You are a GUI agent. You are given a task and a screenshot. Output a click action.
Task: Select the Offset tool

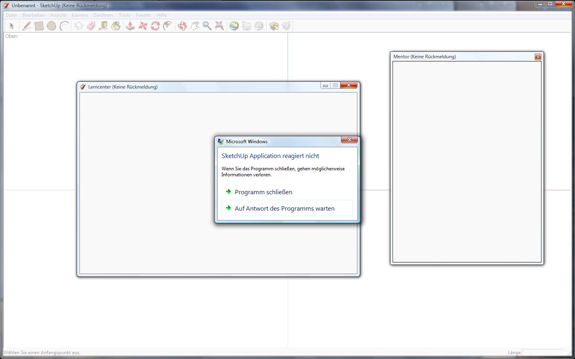168,26
